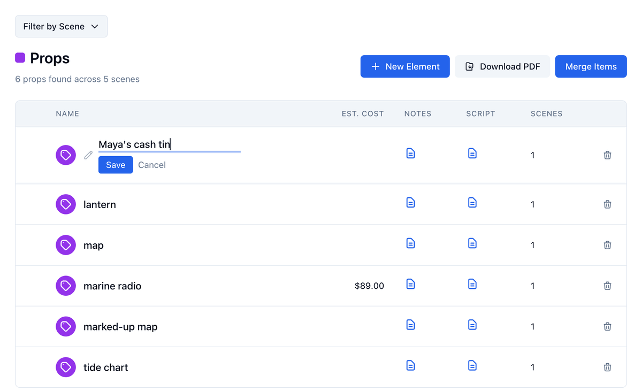Click the Est. Cost column header
This screenshot has width=642, height=391.
(x=363, y=113)
